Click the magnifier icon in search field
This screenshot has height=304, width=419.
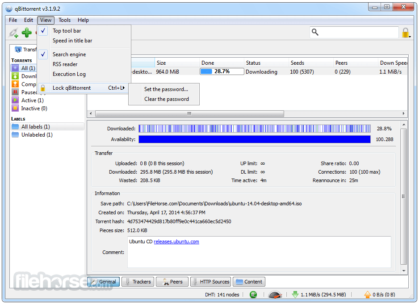pyautogui.click(x=315, y=32)
